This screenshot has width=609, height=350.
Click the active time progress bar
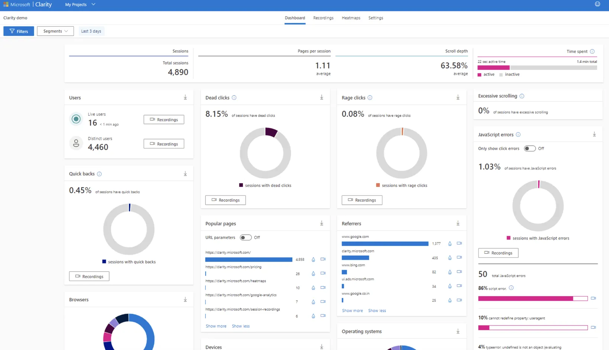point(493,68)
